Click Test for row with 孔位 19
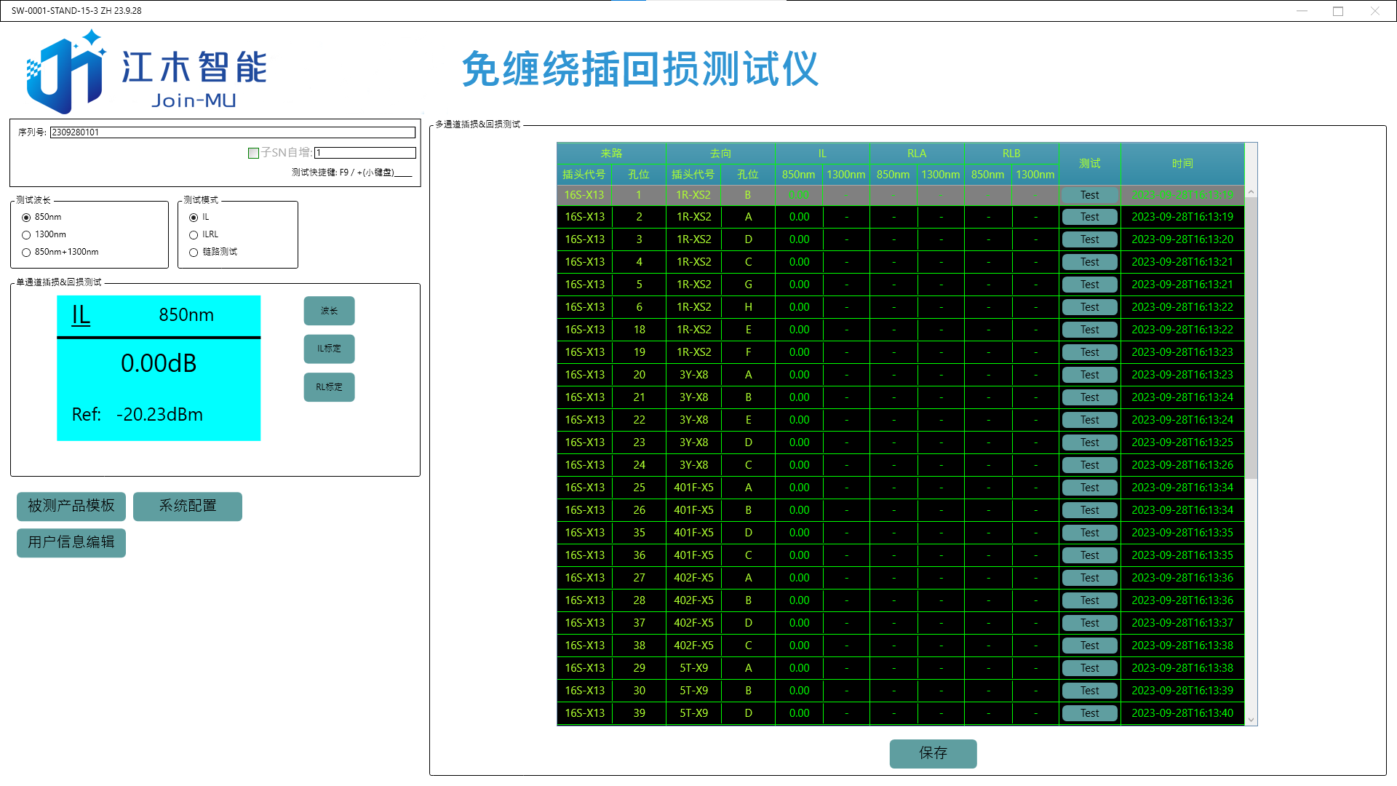Viewport: 1397px width, 786px height. 1089,352
